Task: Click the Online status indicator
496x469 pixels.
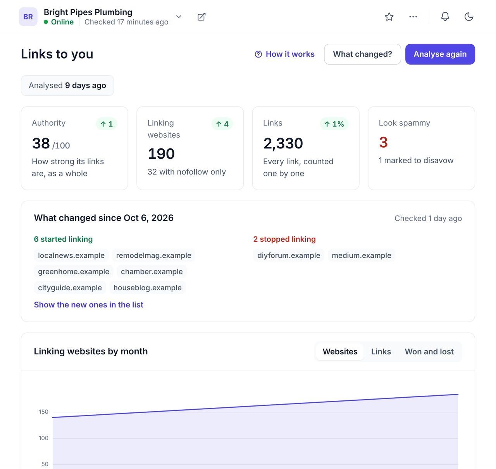Action: point(59,22)
